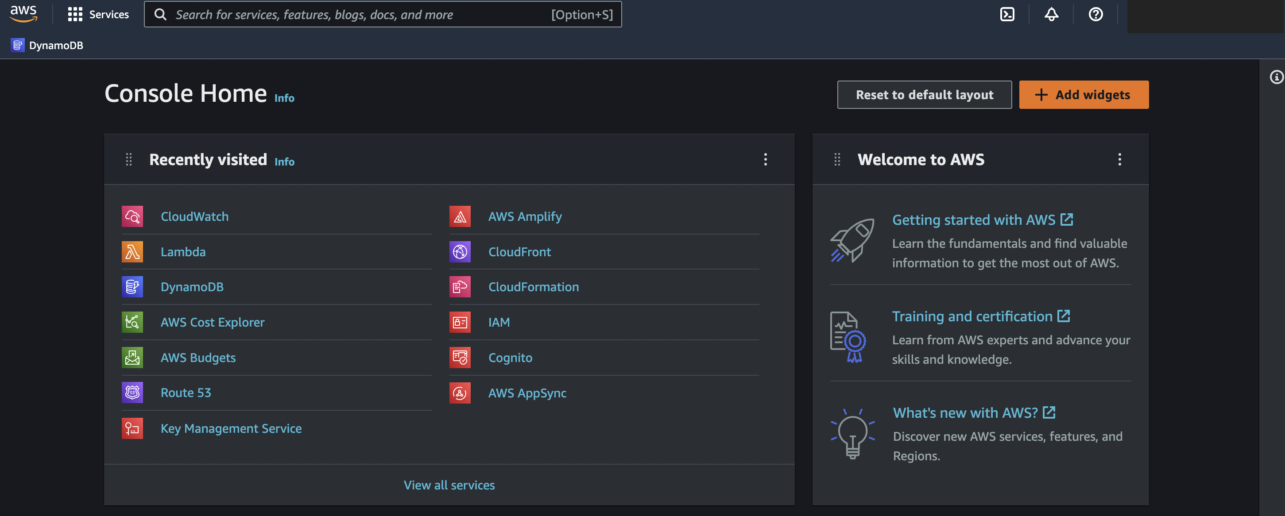Open the help question mark icon

1095,15
